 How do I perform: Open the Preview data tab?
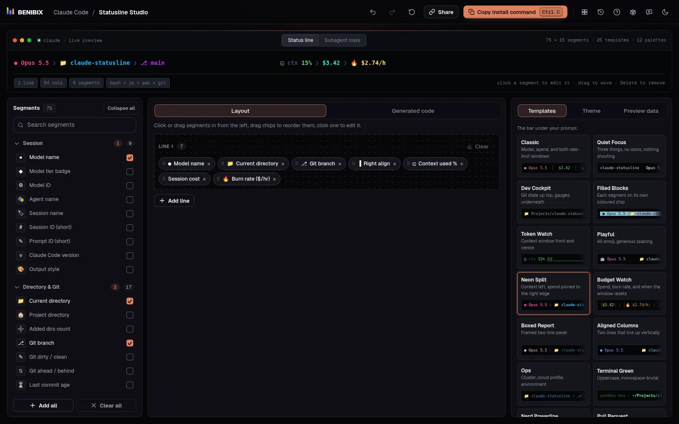tap(641, 111)
